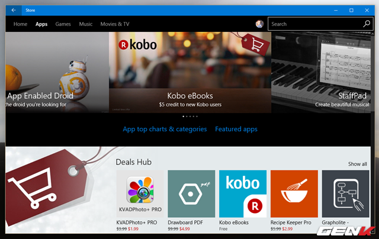Screen dimensions: 379x239
Task: Click the KVADPhoto+ PRO title text
Action: pyautogui.click(x=137, y=222)
